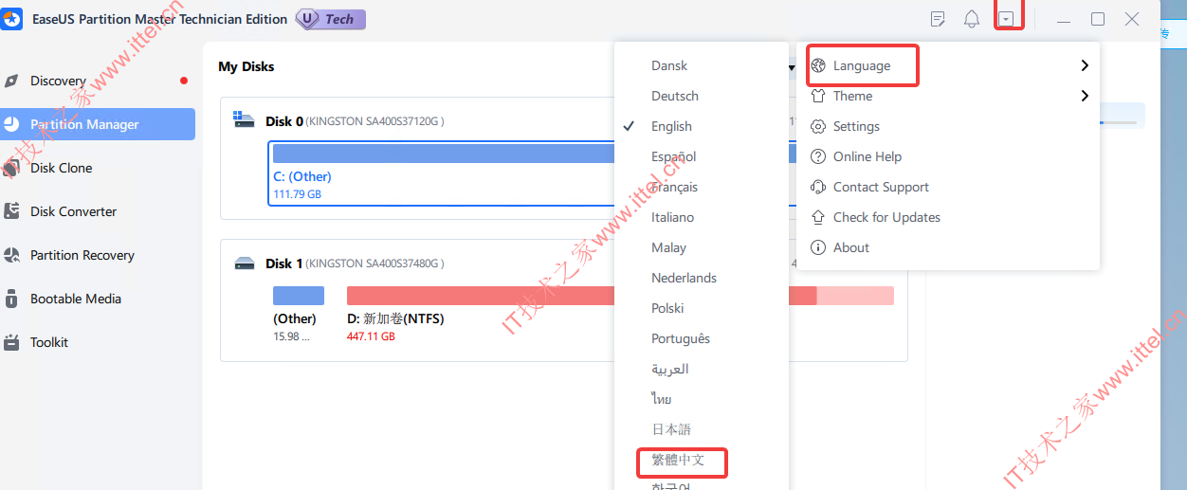Open Settings from the menu
This screenshot has width=1187, height=490.
tap(948, 126)
